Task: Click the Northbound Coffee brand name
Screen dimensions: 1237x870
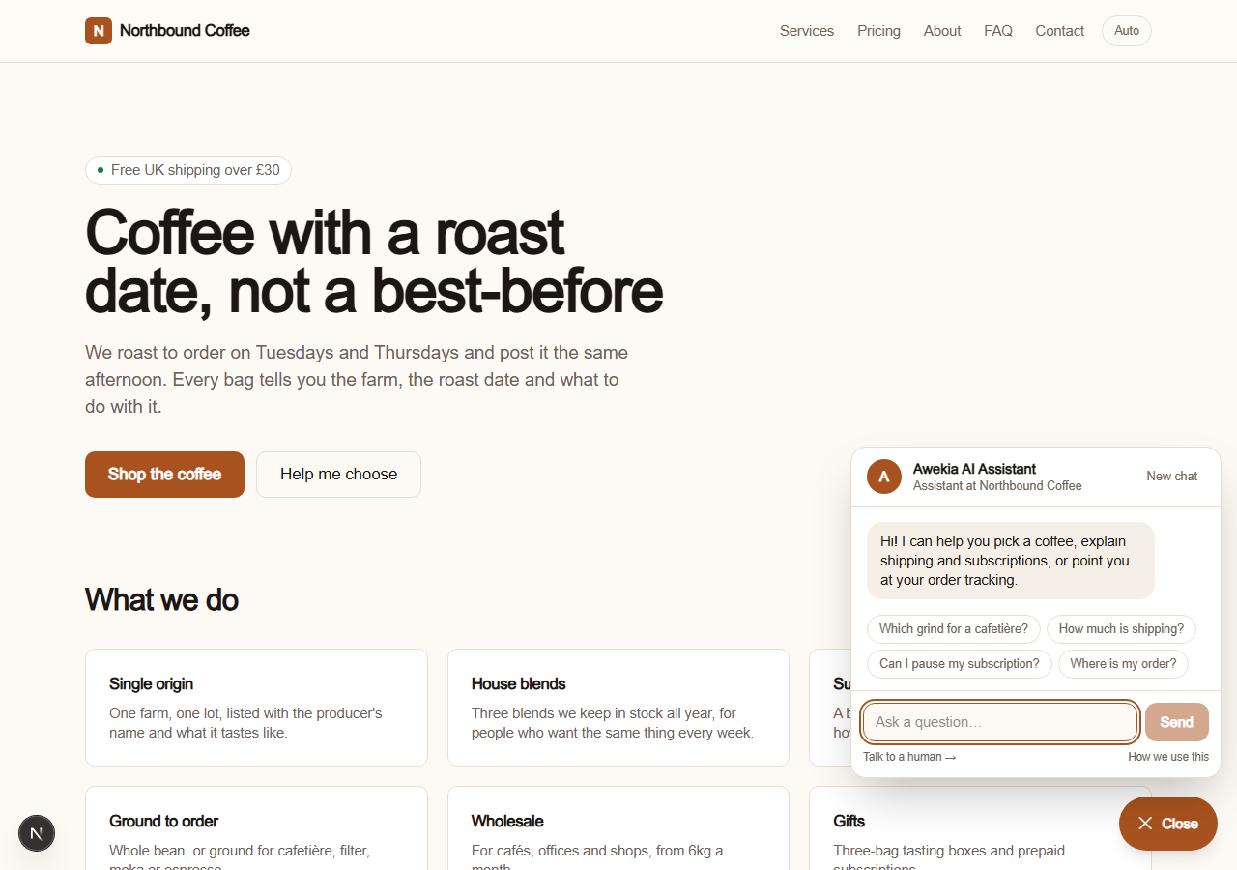Action: pyautogui.click(x=185, y=31)
